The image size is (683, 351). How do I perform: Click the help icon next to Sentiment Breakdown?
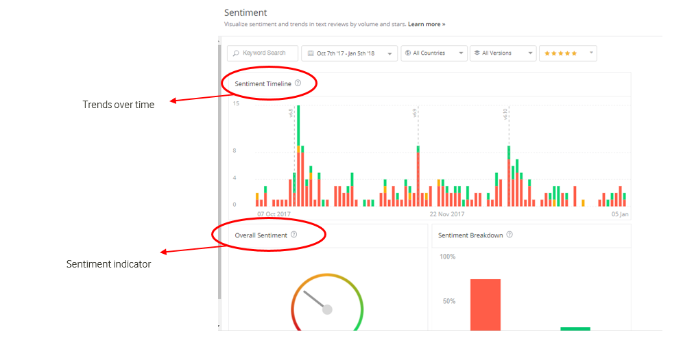point(510,235)
